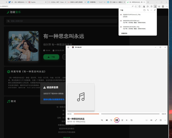This screenshot has width=172, height=138.
Task: Skip to the next track
Action: pos(127,120)
